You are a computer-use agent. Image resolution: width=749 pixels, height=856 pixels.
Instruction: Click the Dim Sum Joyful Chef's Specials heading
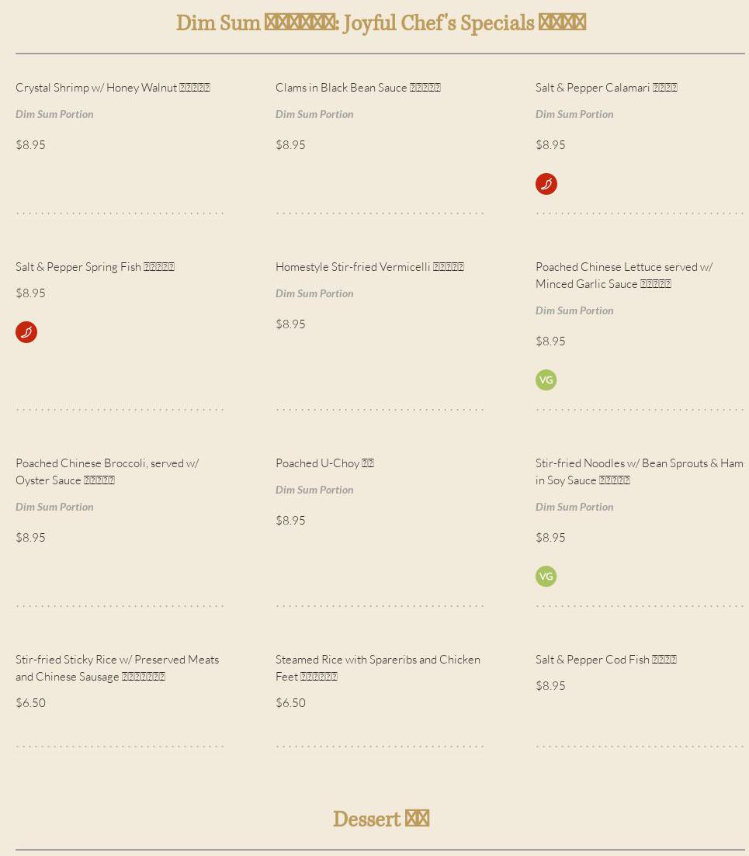380,23
